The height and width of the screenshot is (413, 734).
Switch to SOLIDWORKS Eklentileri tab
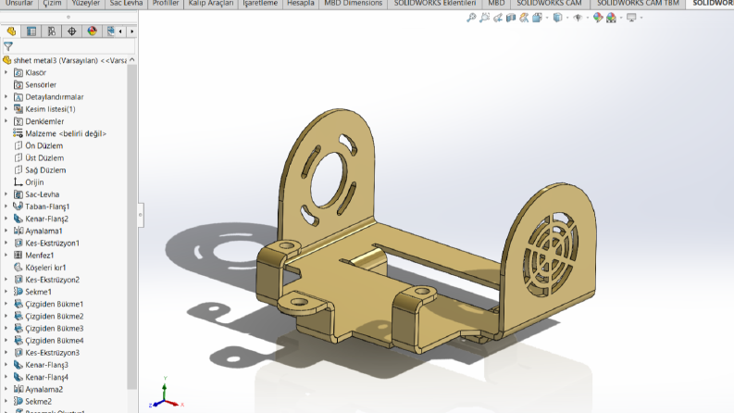[435, 4]
